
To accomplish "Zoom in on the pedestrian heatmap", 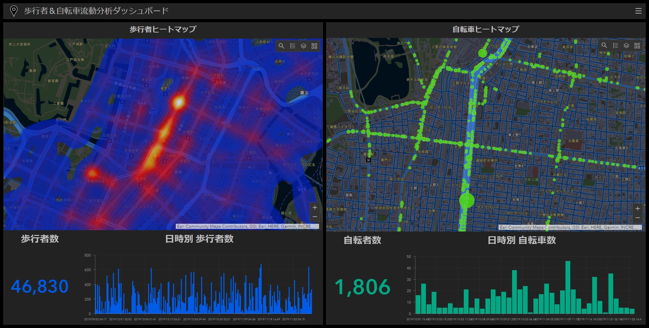I will point(314,207).
